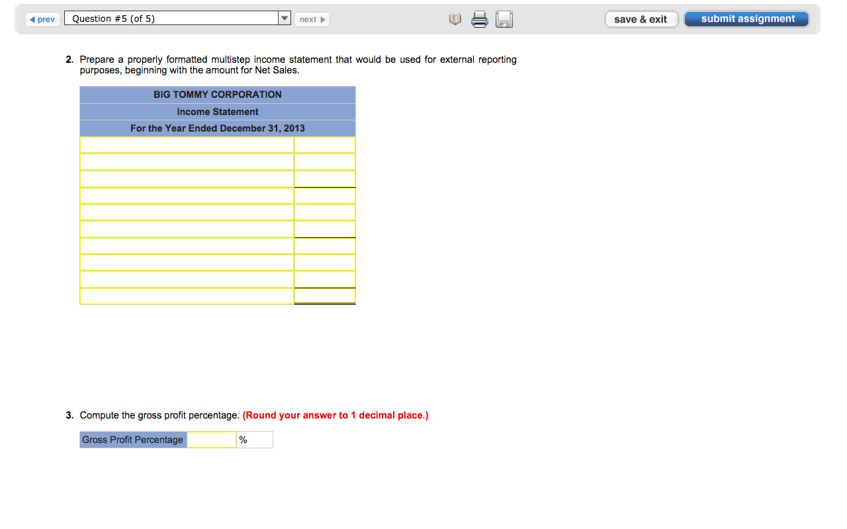Select the seventh row amount field
This screenshot has height=529, width=847.
click(325, 246)
